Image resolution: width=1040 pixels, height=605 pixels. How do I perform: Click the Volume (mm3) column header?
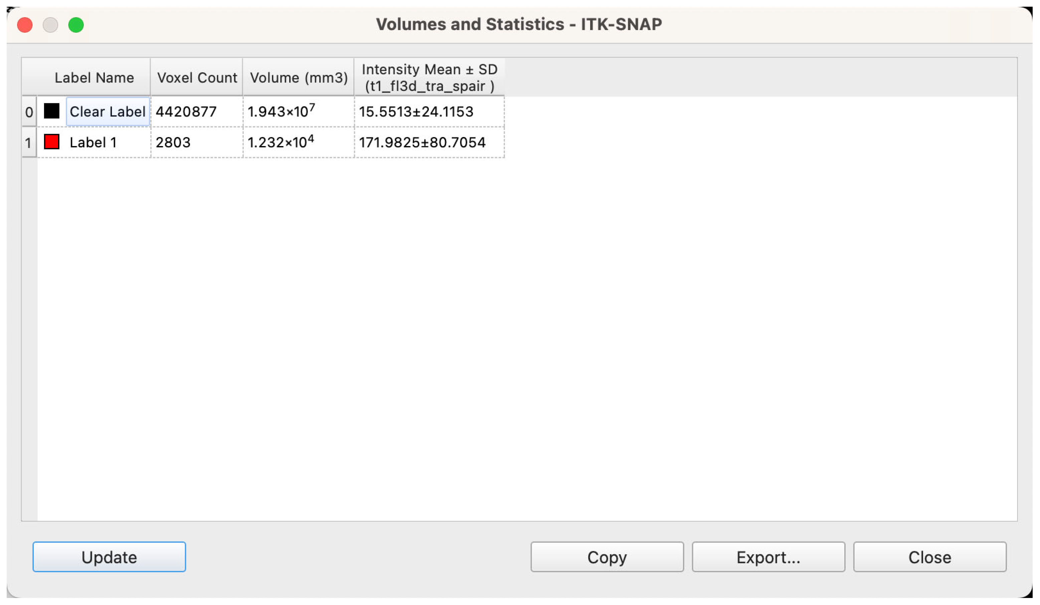(x=298, y=78)
